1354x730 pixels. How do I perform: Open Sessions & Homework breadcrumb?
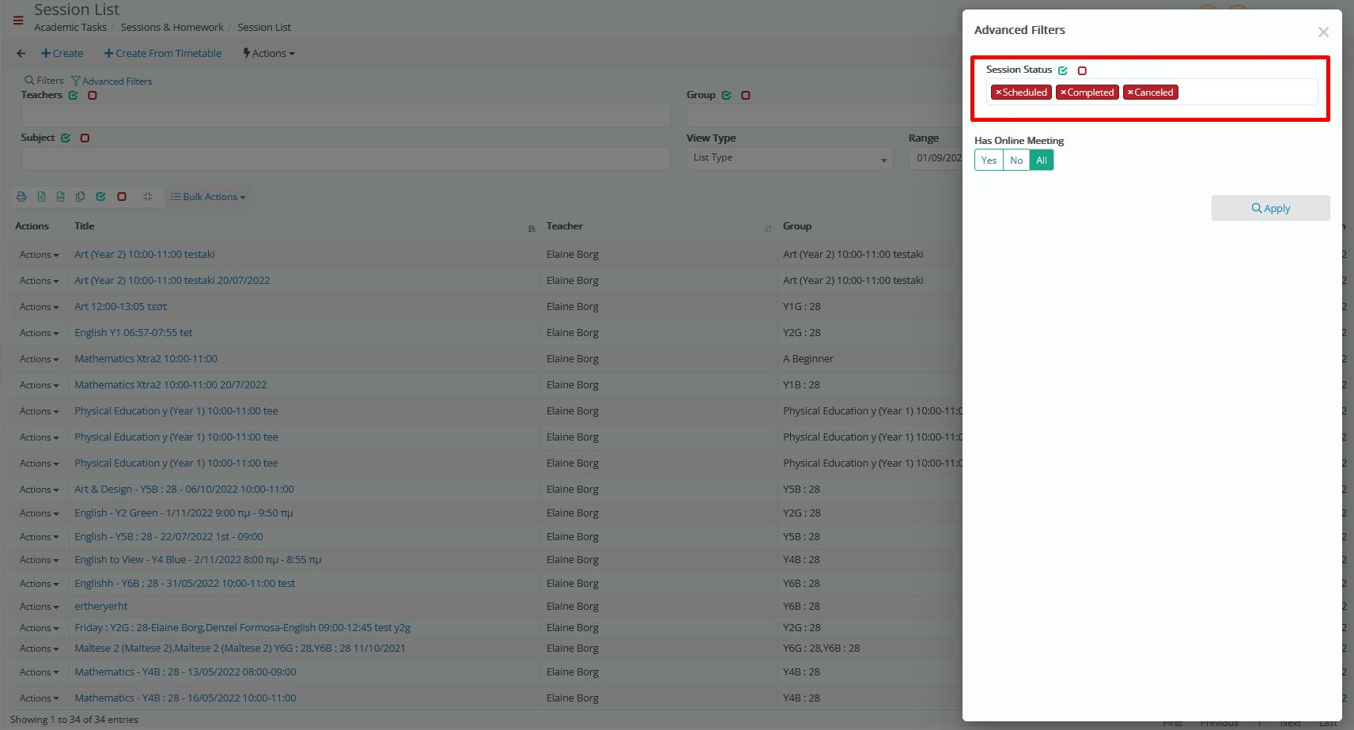point(172,27)
